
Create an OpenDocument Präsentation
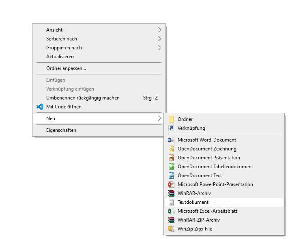pos(224,158)
